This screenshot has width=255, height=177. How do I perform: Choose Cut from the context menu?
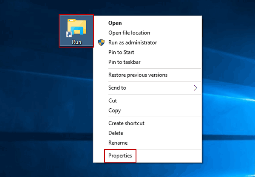point(147,101)
